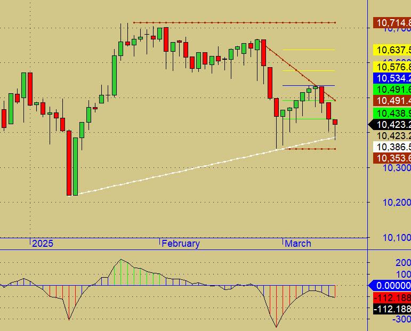Click the indicator's deepest March trough
The image size is (411, 331).
277,306
